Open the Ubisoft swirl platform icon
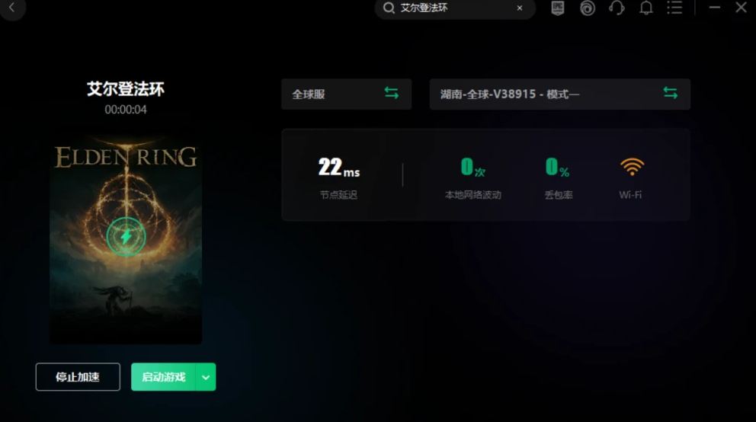756x422 pixels. tap(588, 8)
